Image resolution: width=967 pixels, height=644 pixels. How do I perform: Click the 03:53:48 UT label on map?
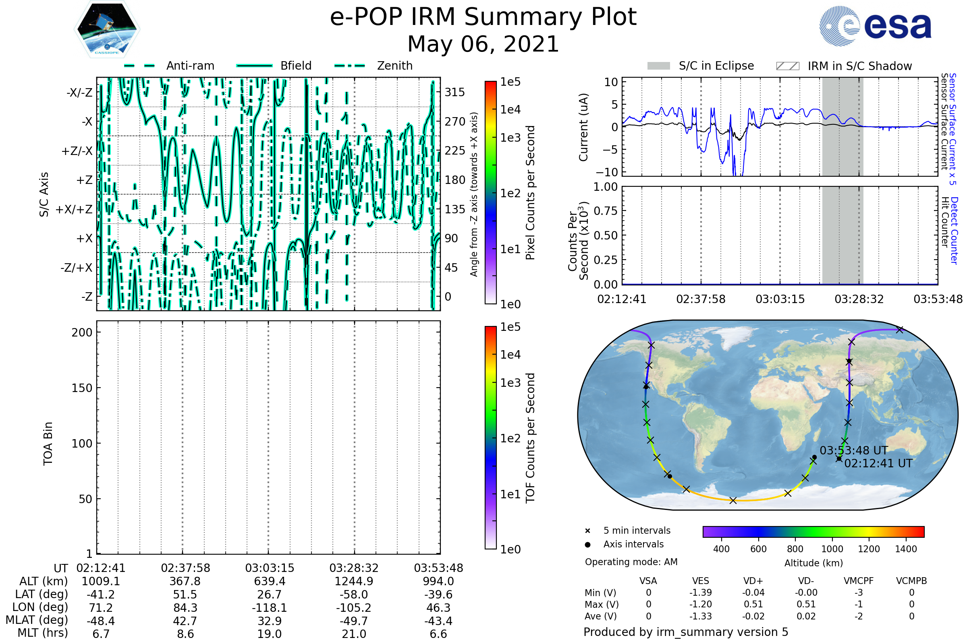pyautogui.click(x=853, y=450)
